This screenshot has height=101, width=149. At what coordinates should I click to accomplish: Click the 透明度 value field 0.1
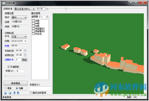click(42, 17)
